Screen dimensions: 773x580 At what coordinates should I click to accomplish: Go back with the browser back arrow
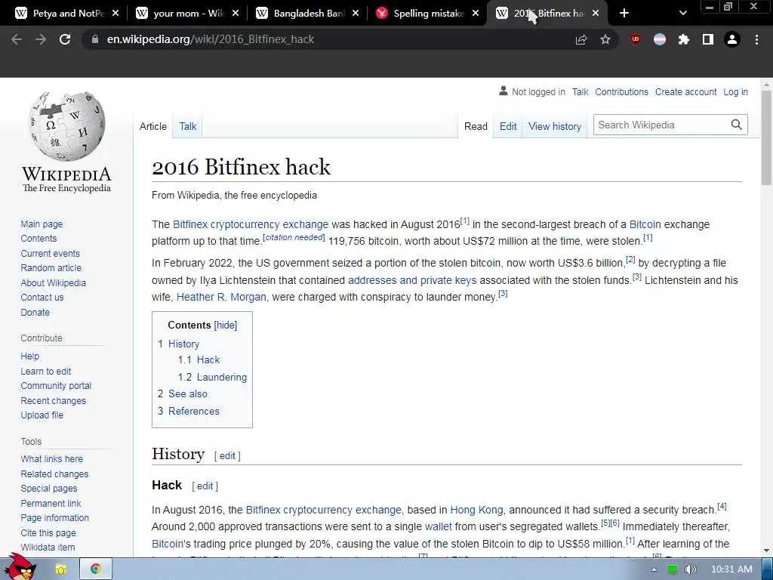tap(17, 39)
